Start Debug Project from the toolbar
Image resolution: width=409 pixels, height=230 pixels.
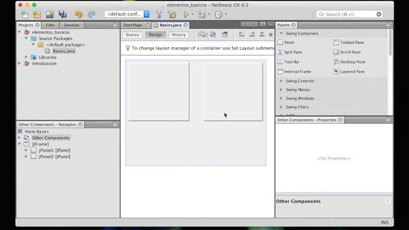pos(203,14)
